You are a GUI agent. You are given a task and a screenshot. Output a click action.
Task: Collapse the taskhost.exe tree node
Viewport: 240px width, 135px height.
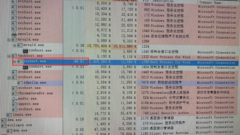point(9,56)
